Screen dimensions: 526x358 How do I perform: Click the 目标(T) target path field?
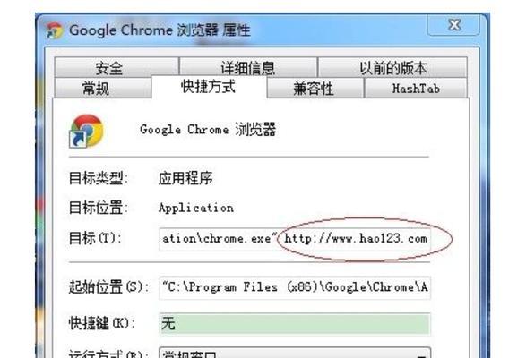pyautogui.click(x=295, y=239)
